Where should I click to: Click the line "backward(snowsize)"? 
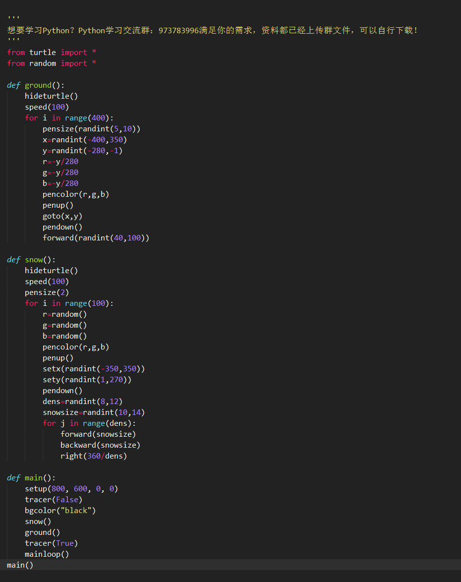click(x=100, y=445)
